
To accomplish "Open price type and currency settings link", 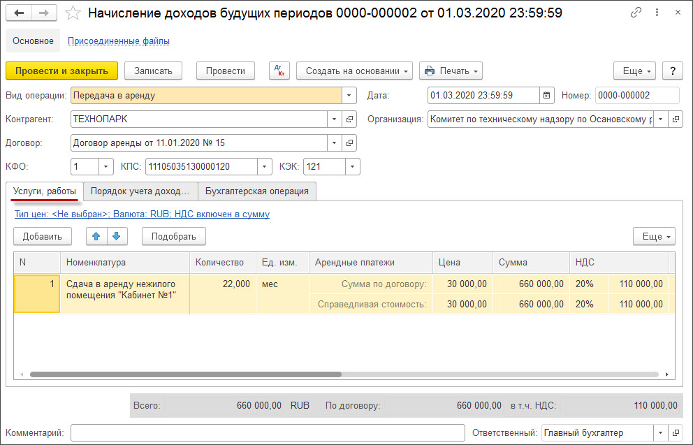I will point(142,214).
